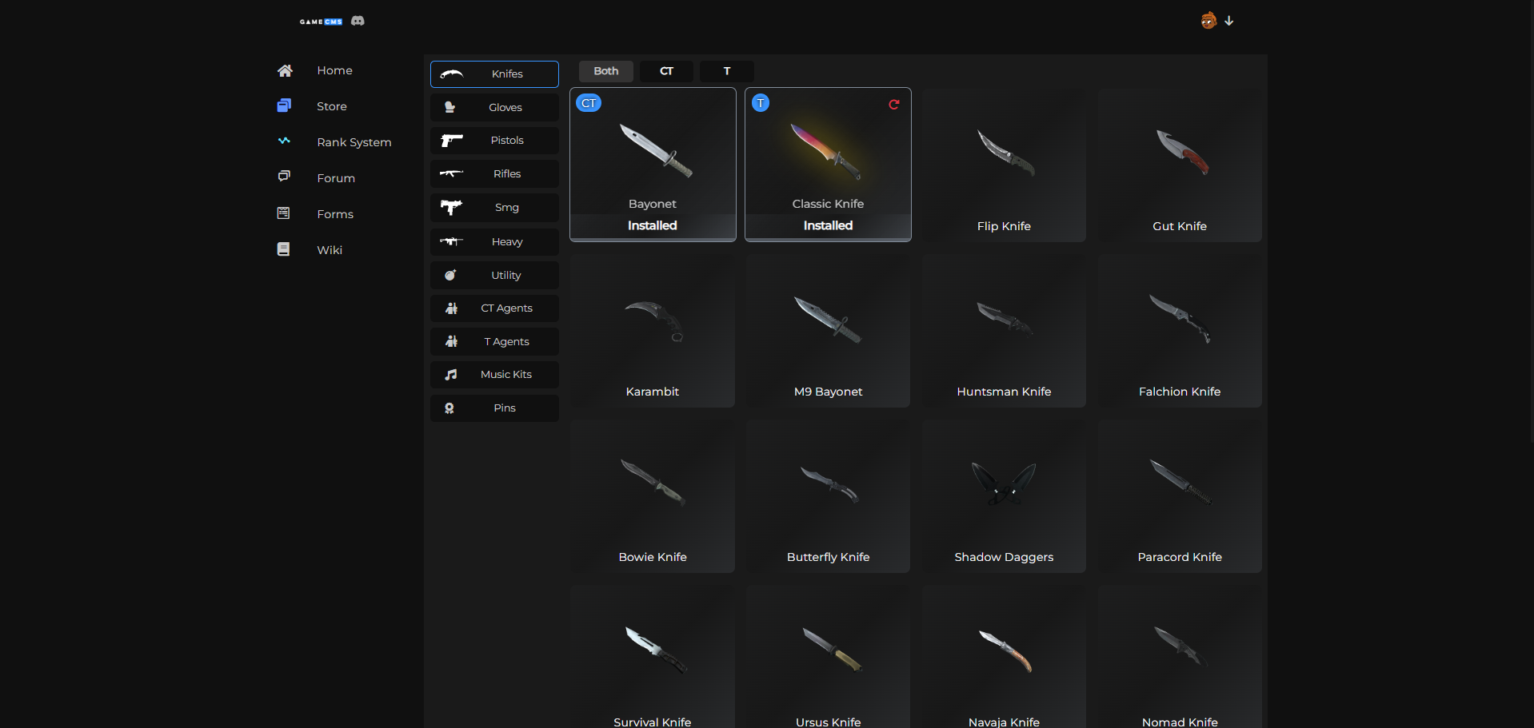Open the Pins category
Screen dimensions: 1534x728
(x=494, y=408)
